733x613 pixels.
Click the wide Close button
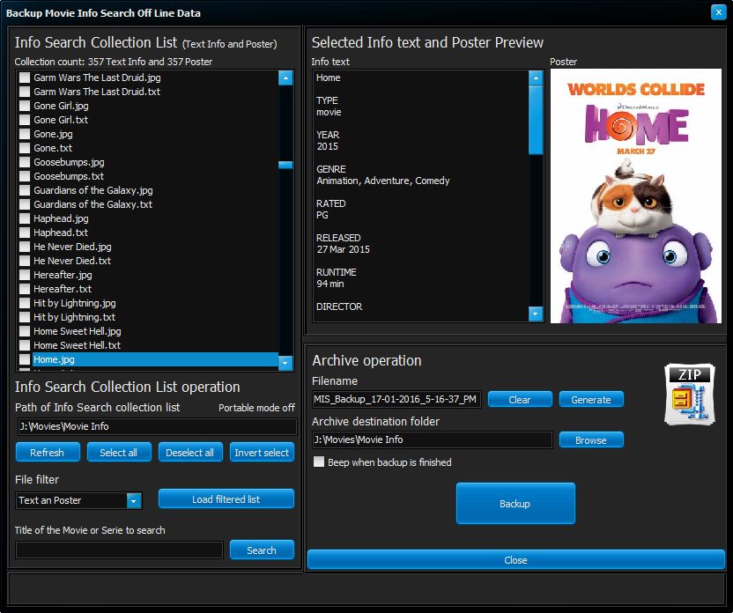(516, 560)
